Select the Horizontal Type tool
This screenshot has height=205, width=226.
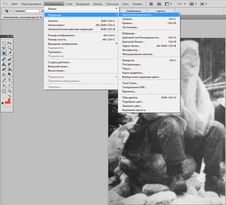tap(10, 80)
